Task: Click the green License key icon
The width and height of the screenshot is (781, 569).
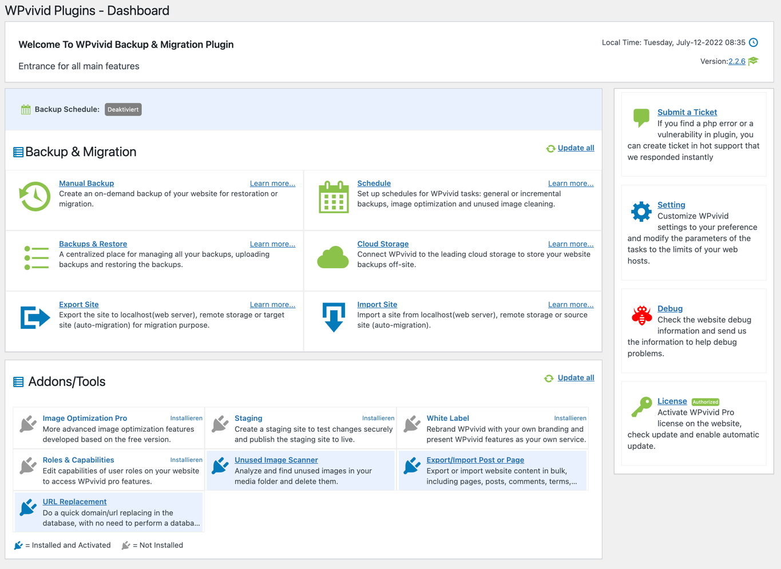Action: click(641, 407)
